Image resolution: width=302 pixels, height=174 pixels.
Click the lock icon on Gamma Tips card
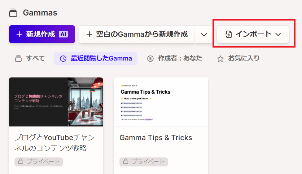126,161
